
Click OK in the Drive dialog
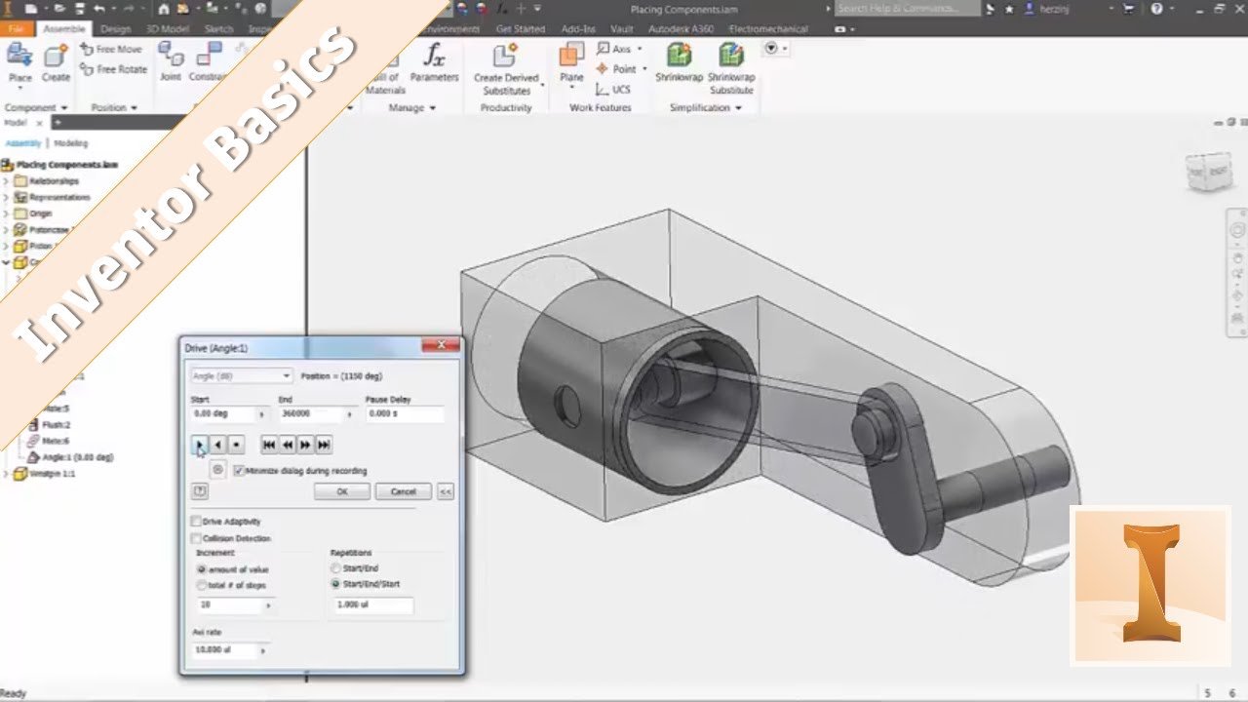pyautogui.click(x=342, y=491)
